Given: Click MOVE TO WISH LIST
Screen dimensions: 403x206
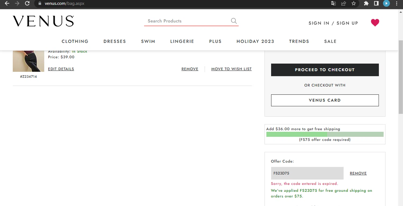Looking at the screenshot, I should pos(231,69).
